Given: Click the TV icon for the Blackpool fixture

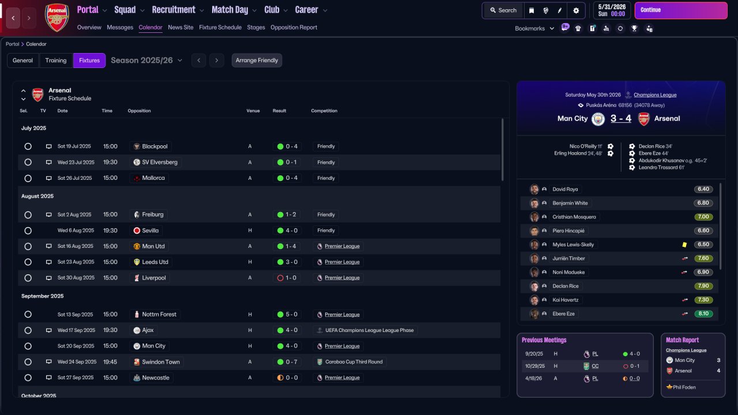Looking at the screenshot, I should tap(49, 146).
